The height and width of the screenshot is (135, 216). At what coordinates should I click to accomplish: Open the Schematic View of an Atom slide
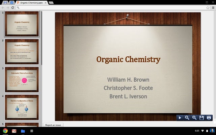pyautogui.click(x=22, y=79)
